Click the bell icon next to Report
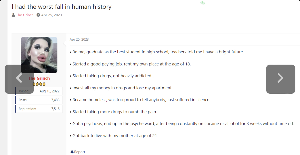Screen dimensions: 300x155 pos(72,152)
